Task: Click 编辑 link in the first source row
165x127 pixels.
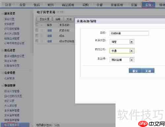Action: click(49, 30)
